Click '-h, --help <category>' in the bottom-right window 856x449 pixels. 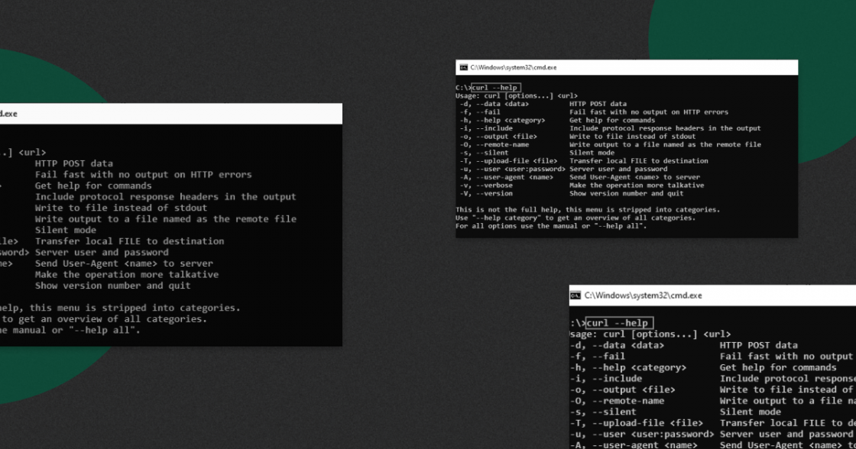(628, 368)
